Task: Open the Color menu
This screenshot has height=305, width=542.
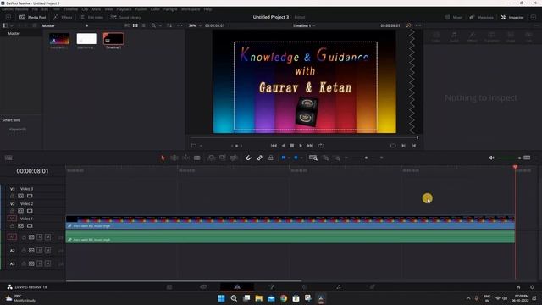Action: tap(155, 9)
